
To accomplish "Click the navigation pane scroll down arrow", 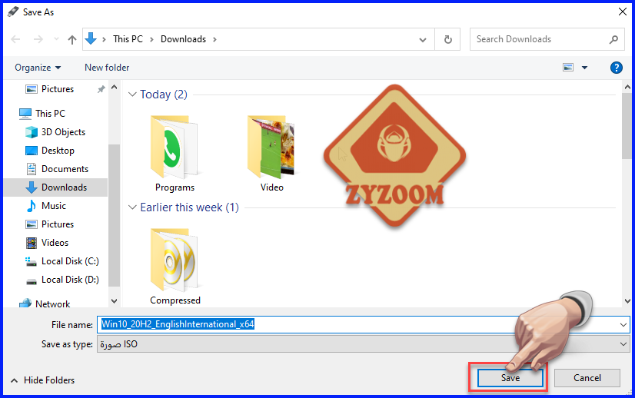I will point(115,301).
